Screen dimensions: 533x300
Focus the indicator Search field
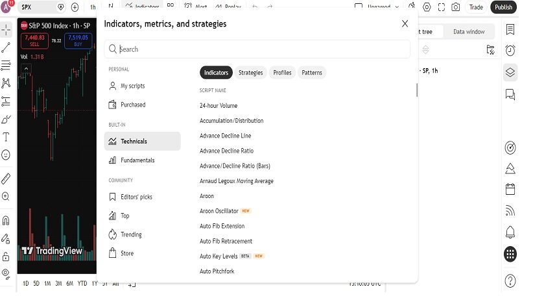coord(257,49)
